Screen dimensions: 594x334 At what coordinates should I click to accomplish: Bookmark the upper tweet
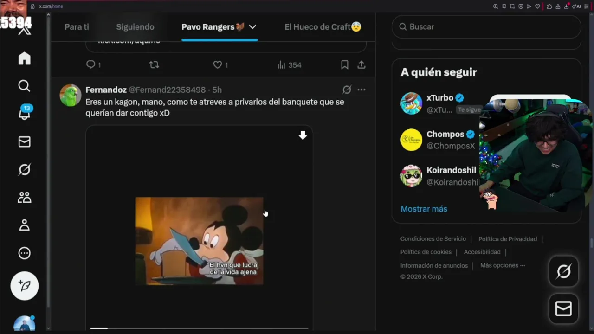[345, 65]
